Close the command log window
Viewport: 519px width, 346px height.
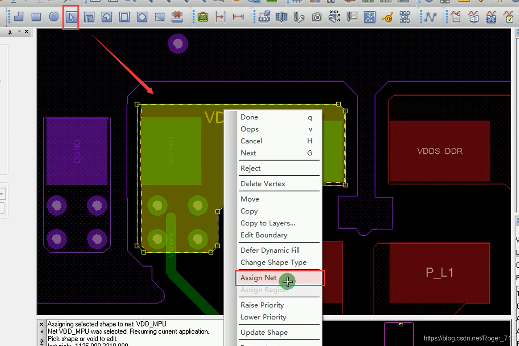(x=41, y=324)
